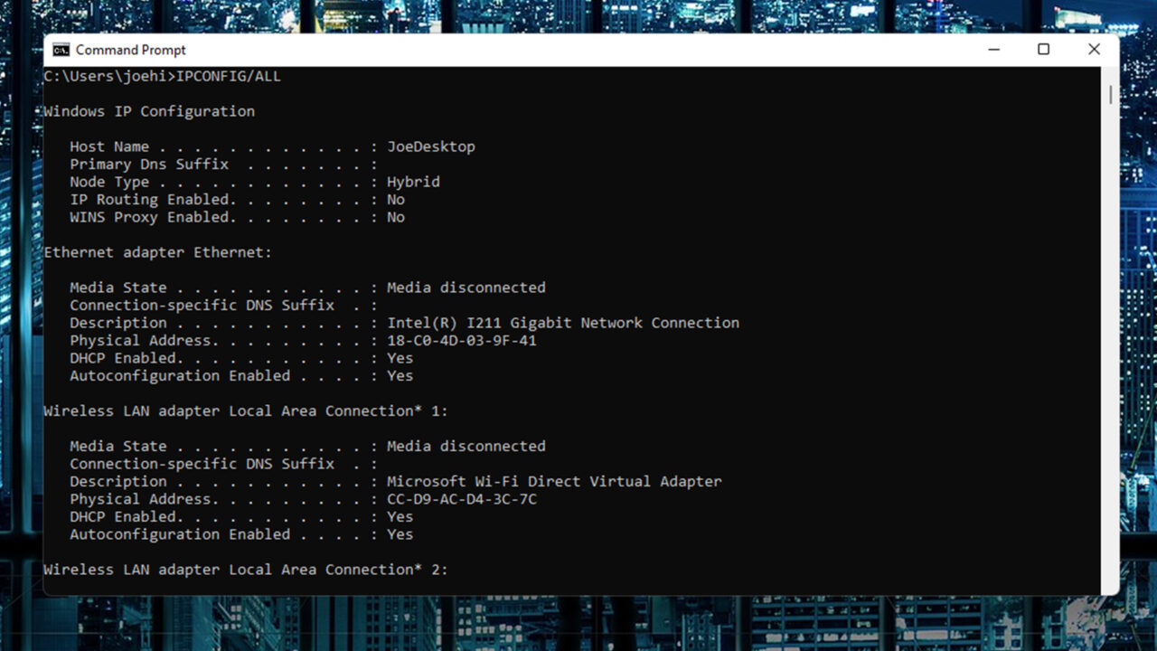Minimize the Command Prompt window
This screenshot has width=1157, height=651.
coord(993,50)
